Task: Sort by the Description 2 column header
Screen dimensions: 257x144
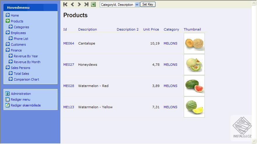Action: pos(127,29)
